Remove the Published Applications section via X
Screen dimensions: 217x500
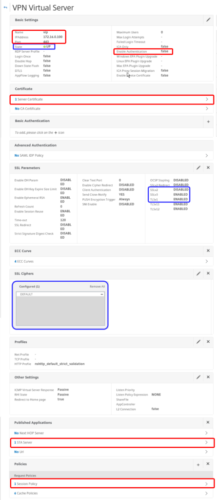208,422
